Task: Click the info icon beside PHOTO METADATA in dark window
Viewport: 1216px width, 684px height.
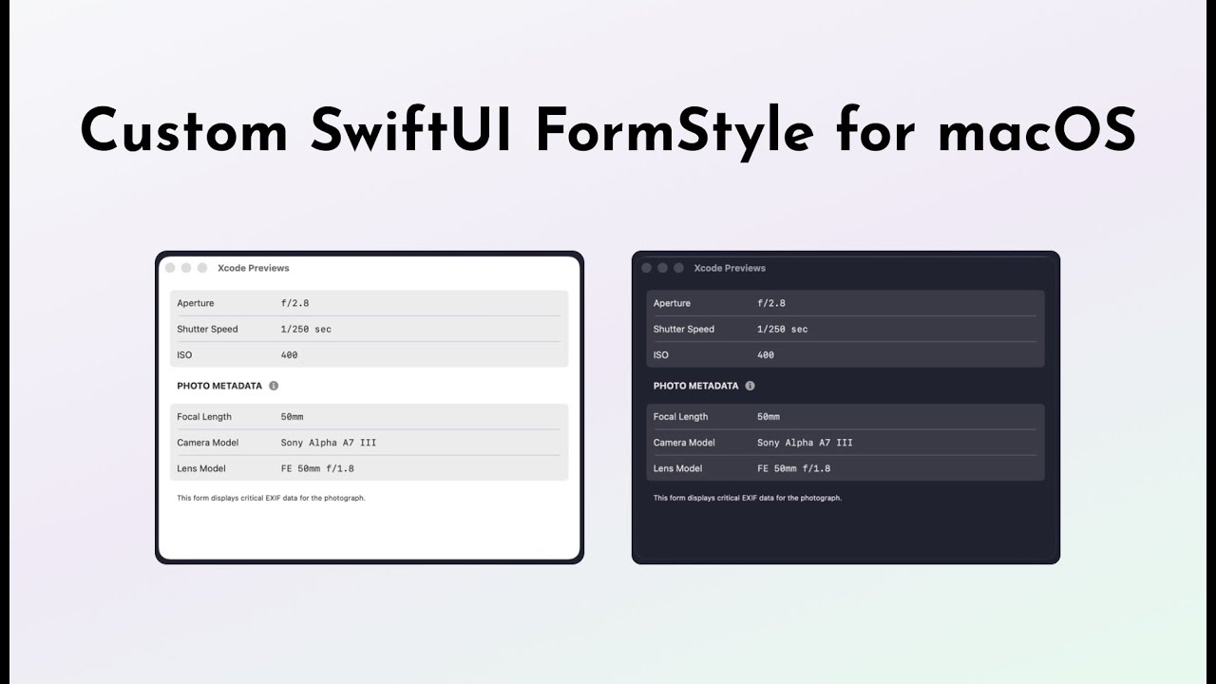Action: (x=750, y=386)
